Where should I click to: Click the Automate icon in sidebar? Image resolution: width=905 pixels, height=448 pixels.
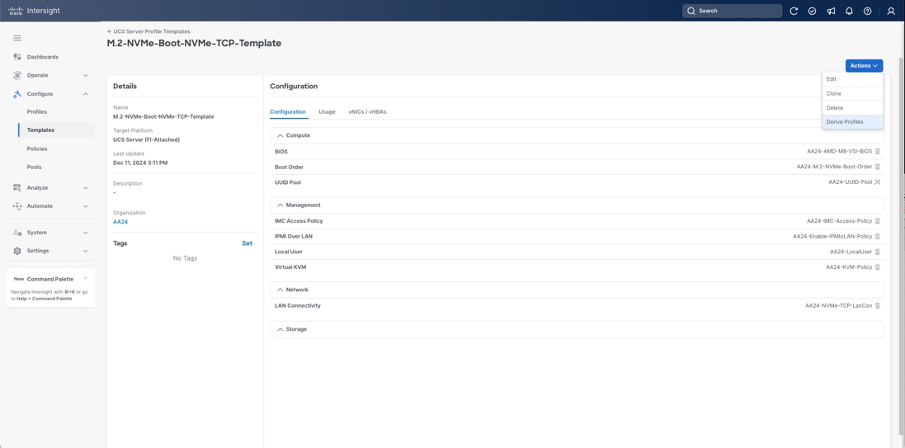coord(17,206)
